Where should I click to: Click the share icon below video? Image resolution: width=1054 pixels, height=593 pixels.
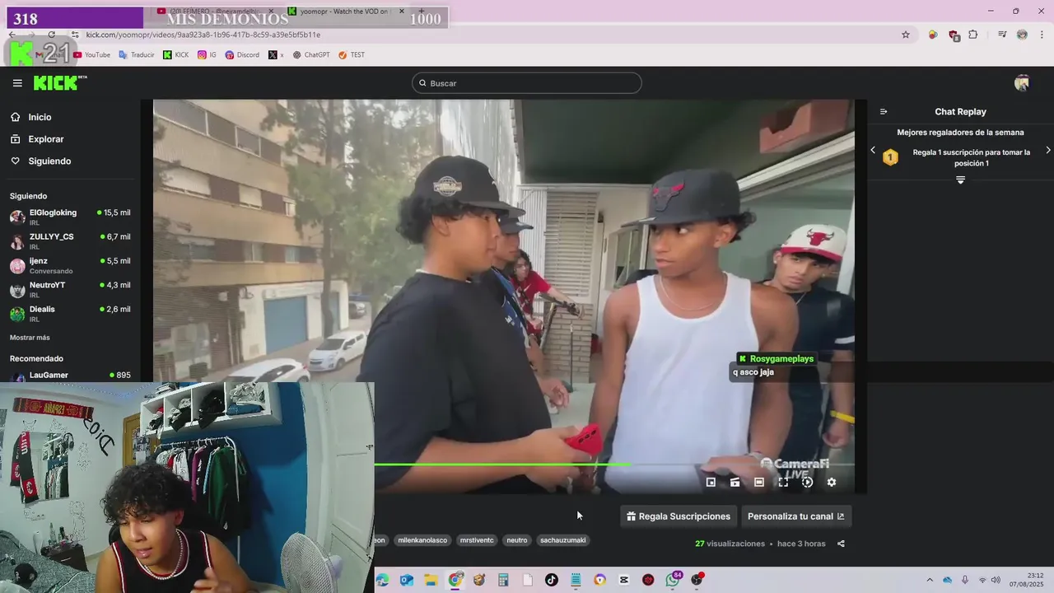[841, 544]
